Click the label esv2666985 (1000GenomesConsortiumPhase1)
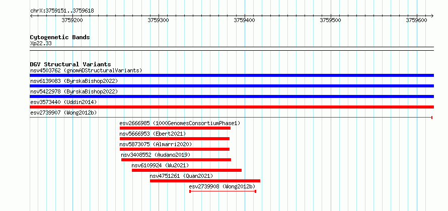 (180, 123)
